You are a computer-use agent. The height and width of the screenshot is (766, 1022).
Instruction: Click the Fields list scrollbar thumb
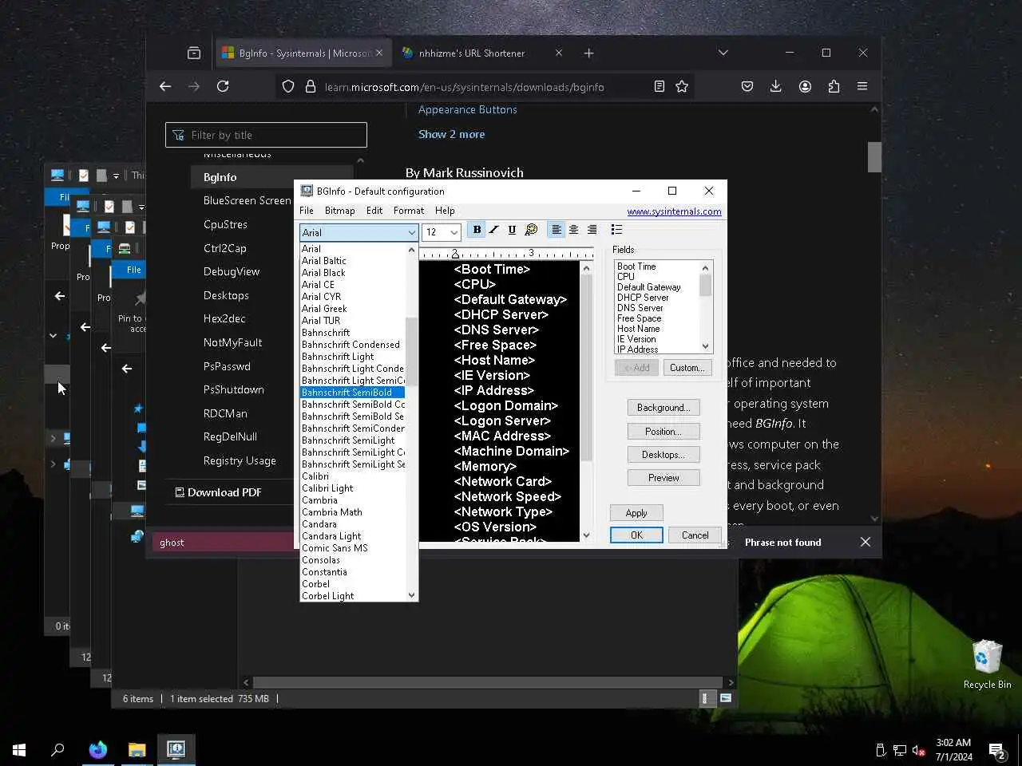705,285
